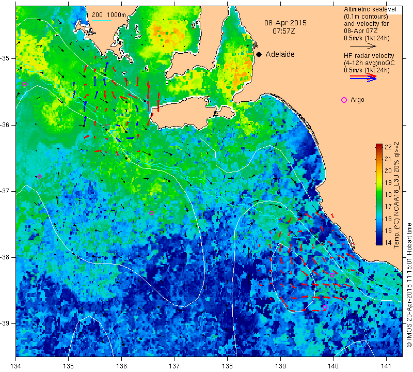Select the 0.5m/s scale text under Altimetric legend

367,38
